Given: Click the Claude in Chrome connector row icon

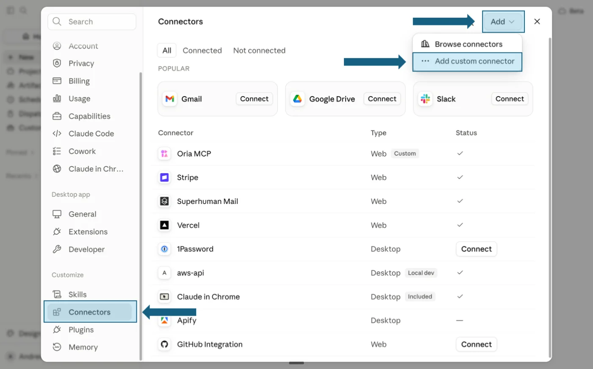Looking at the screenshot, I should pos(164,297).
